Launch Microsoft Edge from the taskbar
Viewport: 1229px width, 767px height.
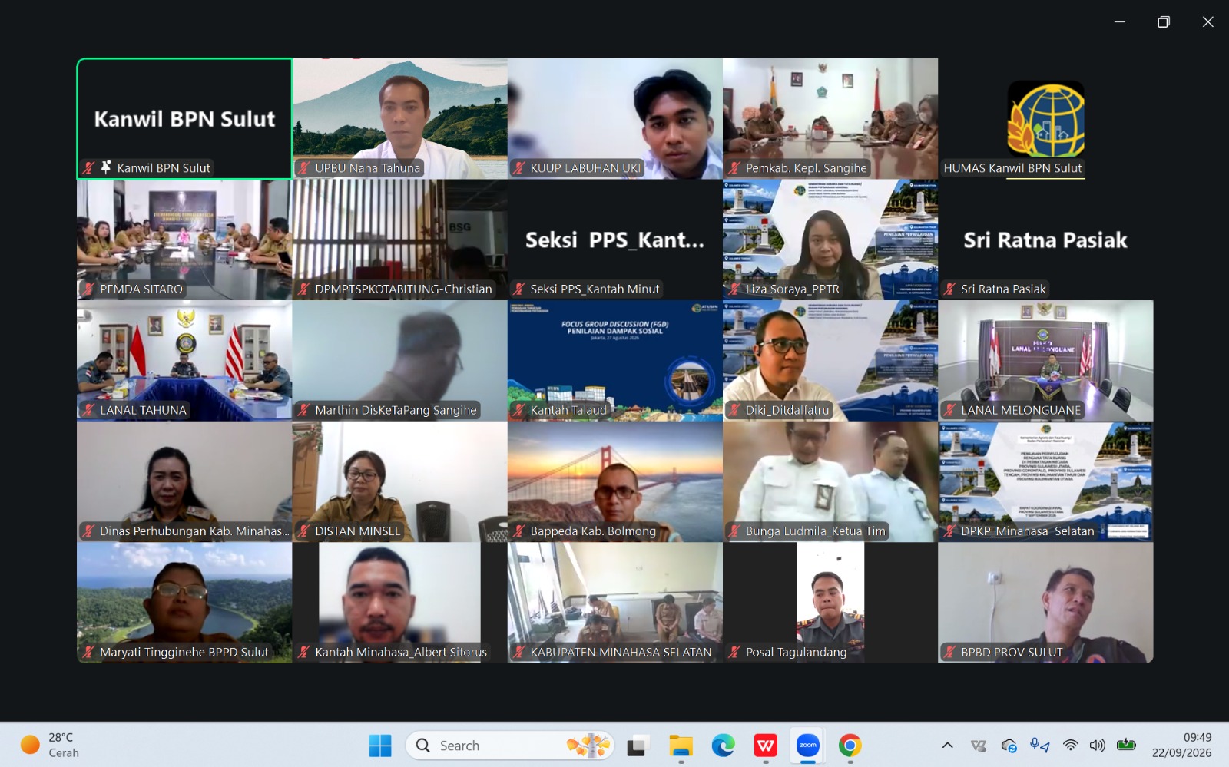point(723,746)
